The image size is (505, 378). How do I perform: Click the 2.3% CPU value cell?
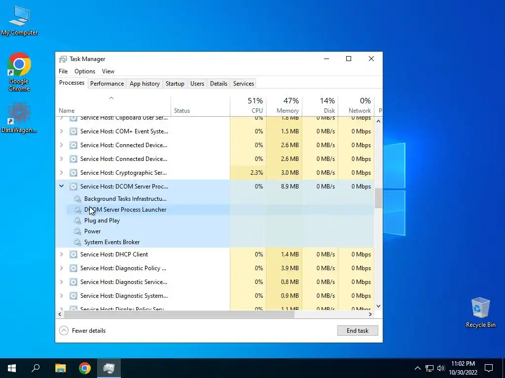249,173
